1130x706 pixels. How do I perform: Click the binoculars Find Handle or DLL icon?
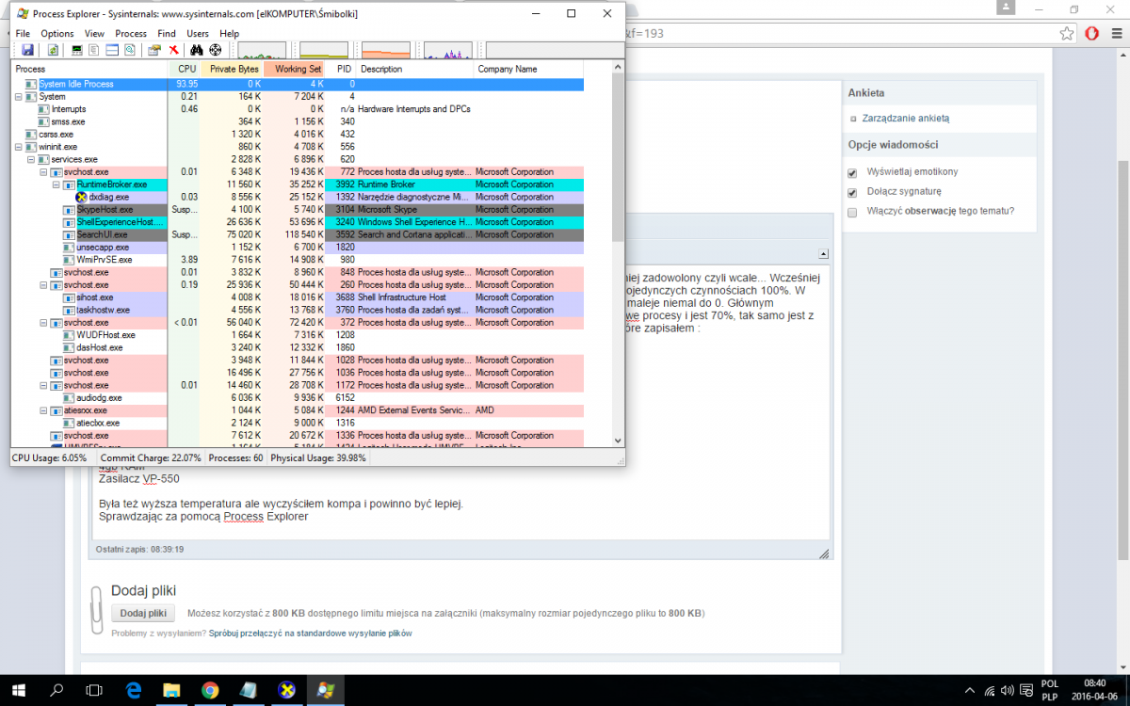point(197,50)
